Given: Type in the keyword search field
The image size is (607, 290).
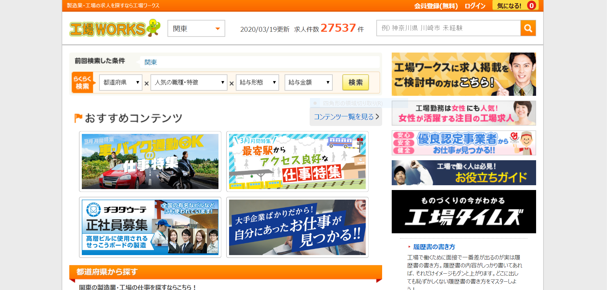Looking at the screenshot, I should pyautogui.click(x=448, y=28).
